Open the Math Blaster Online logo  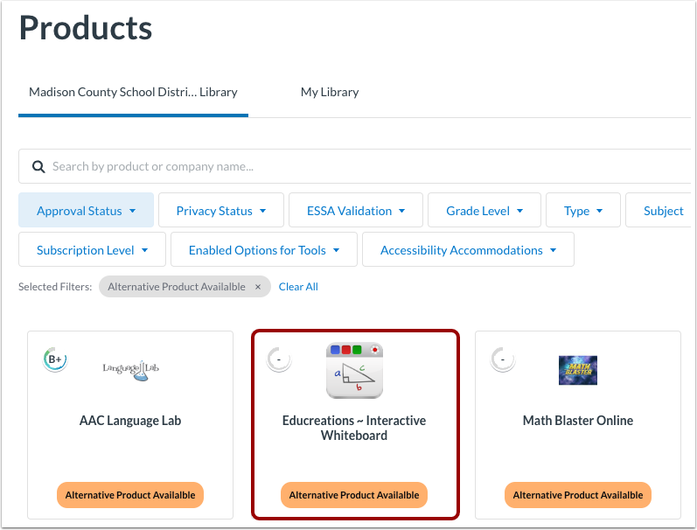pos(578,370)
